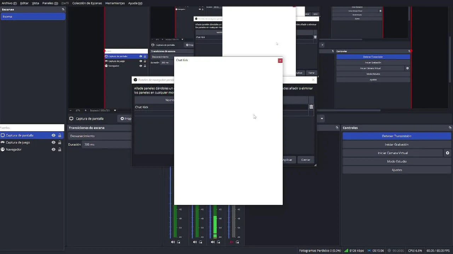Open the Paneles (D) menu
This screenshot has height=254, width=453.
pos(50,3)
